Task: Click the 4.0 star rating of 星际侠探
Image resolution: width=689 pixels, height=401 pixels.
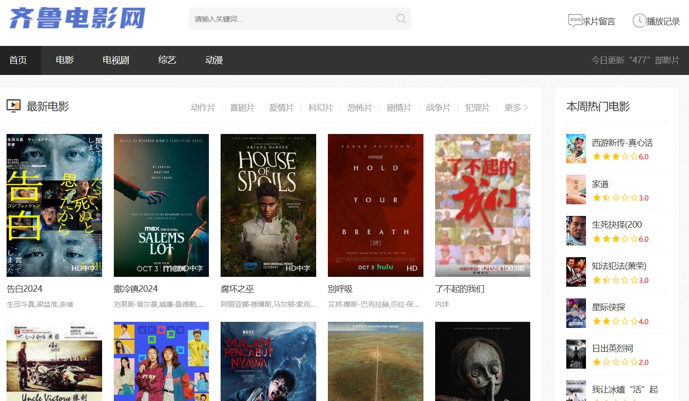Action: [620, 321]
